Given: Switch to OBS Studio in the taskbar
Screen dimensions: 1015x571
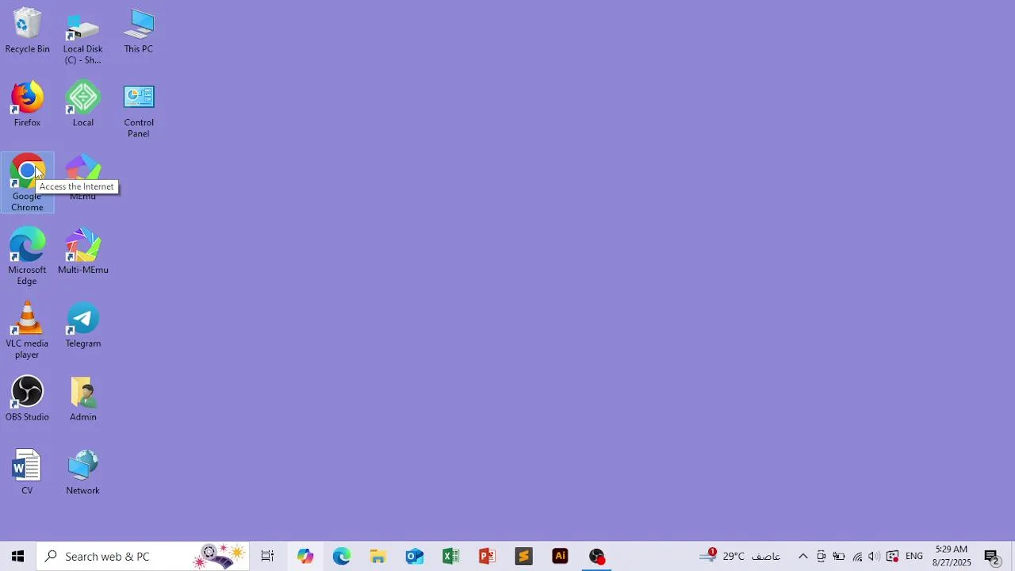Looking at the screenshot, I should (x=597, y=556).
